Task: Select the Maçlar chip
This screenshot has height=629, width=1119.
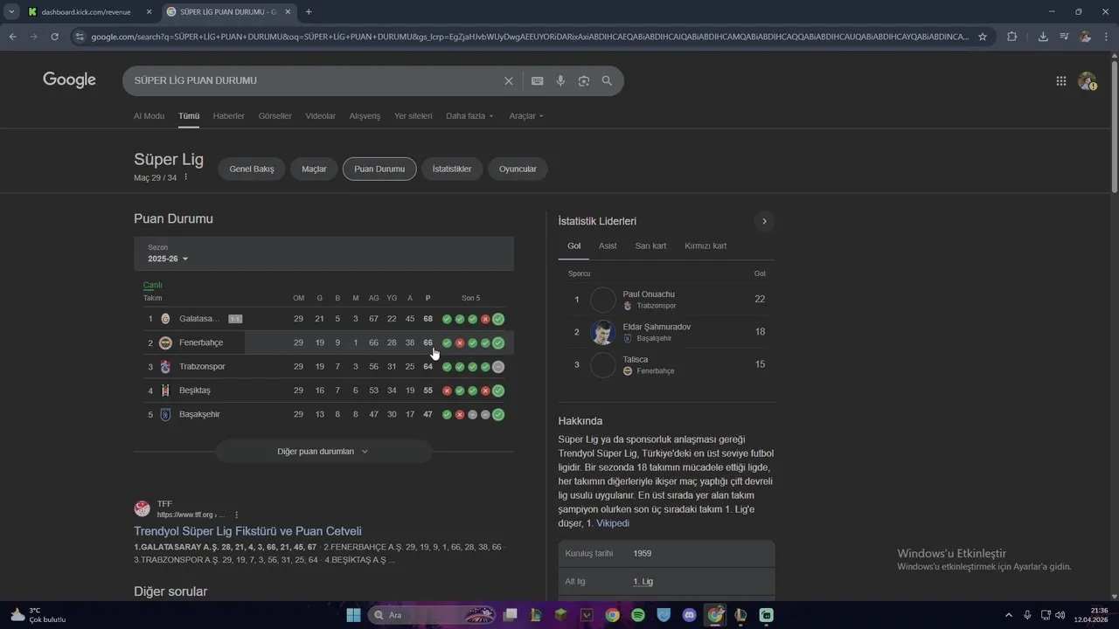Action: click(314, 169)
